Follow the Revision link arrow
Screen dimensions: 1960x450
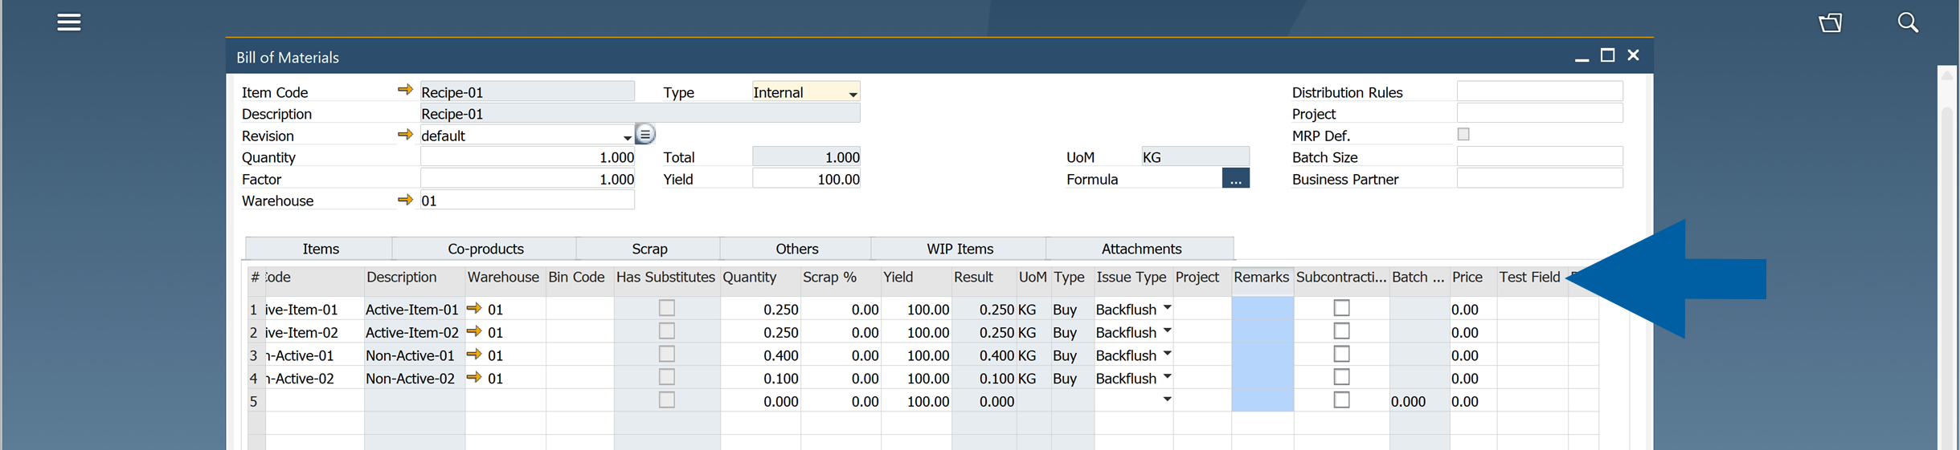(405, 134)
